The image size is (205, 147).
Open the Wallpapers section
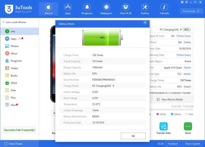click(x=106, y=9)
